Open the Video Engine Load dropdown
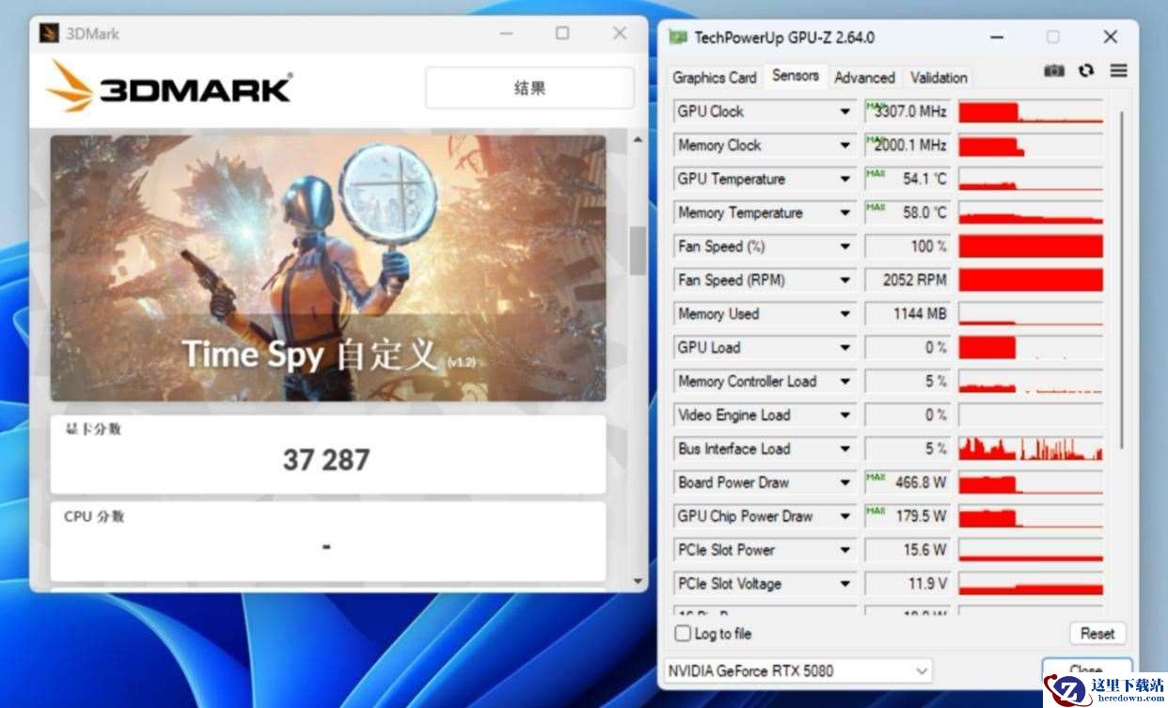The image size is (1168, 708). point(844,416)
